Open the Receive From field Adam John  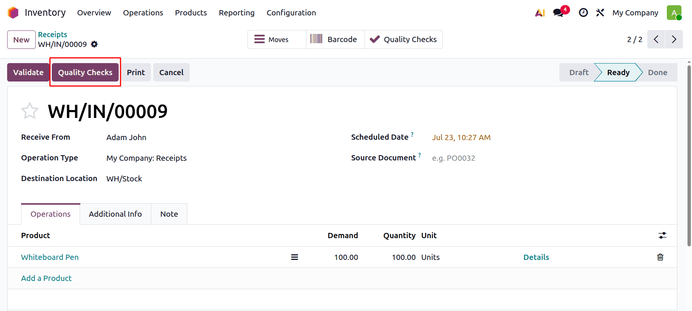point(126,137)
